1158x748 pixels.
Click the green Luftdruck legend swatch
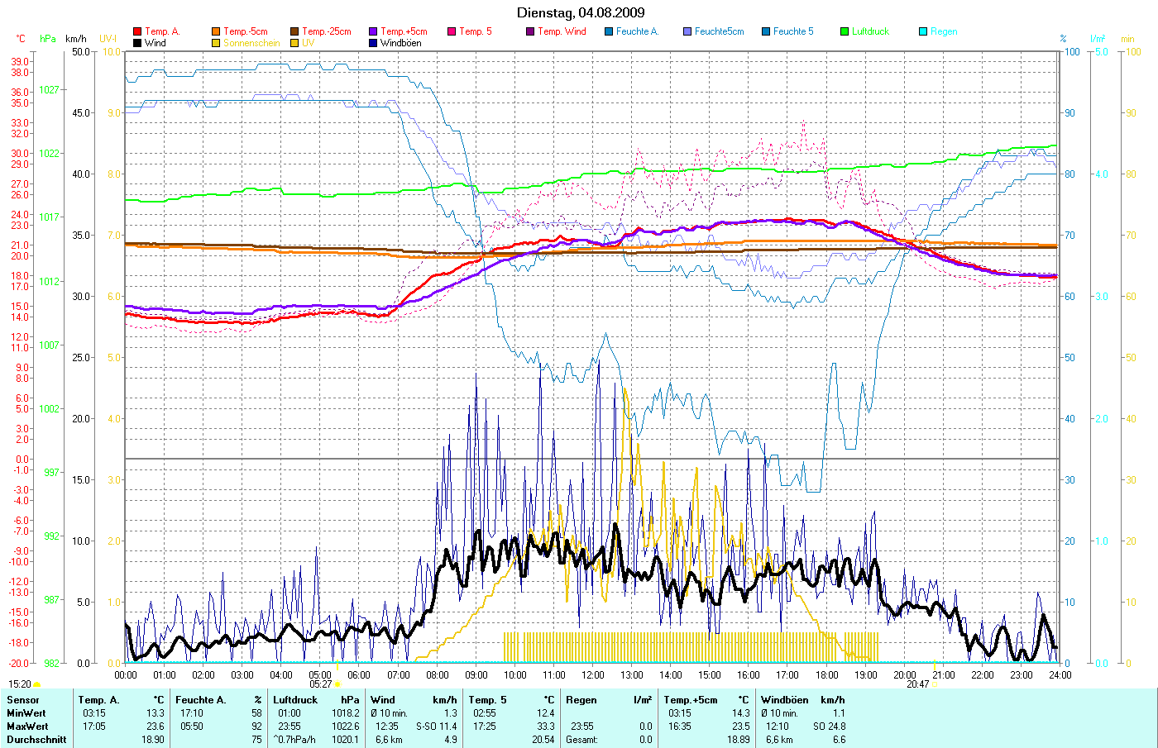pyautogui.click(x=845, y=31)
